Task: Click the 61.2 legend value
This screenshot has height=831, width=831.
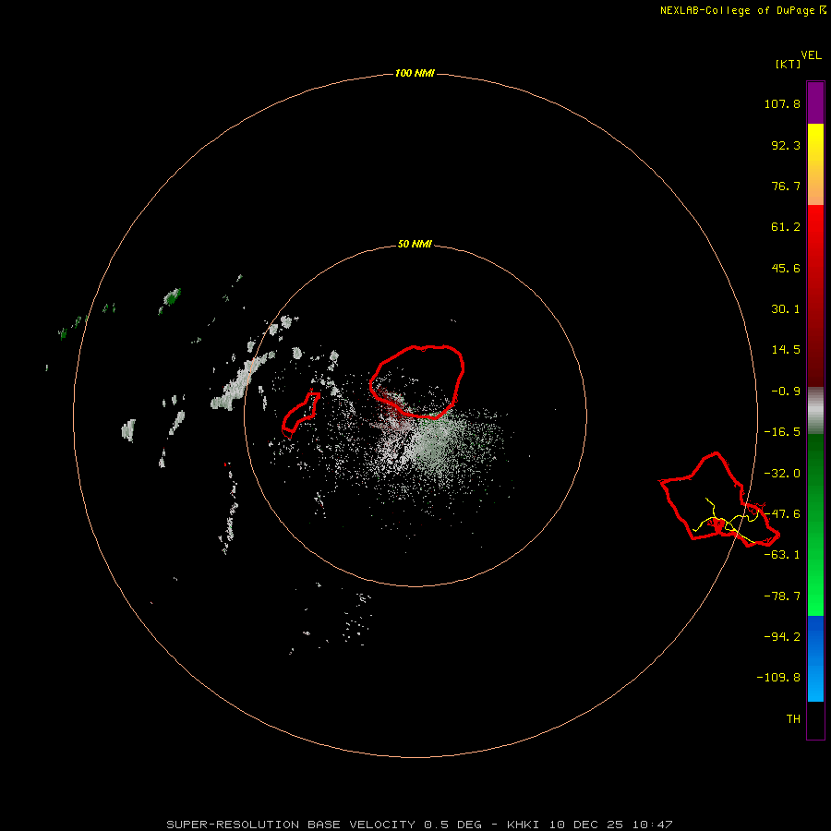Action: (786, 227)
